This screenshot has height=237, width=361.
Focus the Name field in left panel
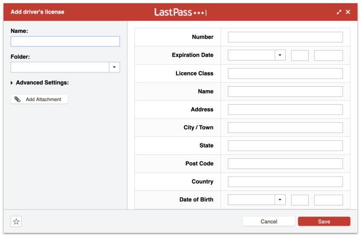click(x=65, y=42)
